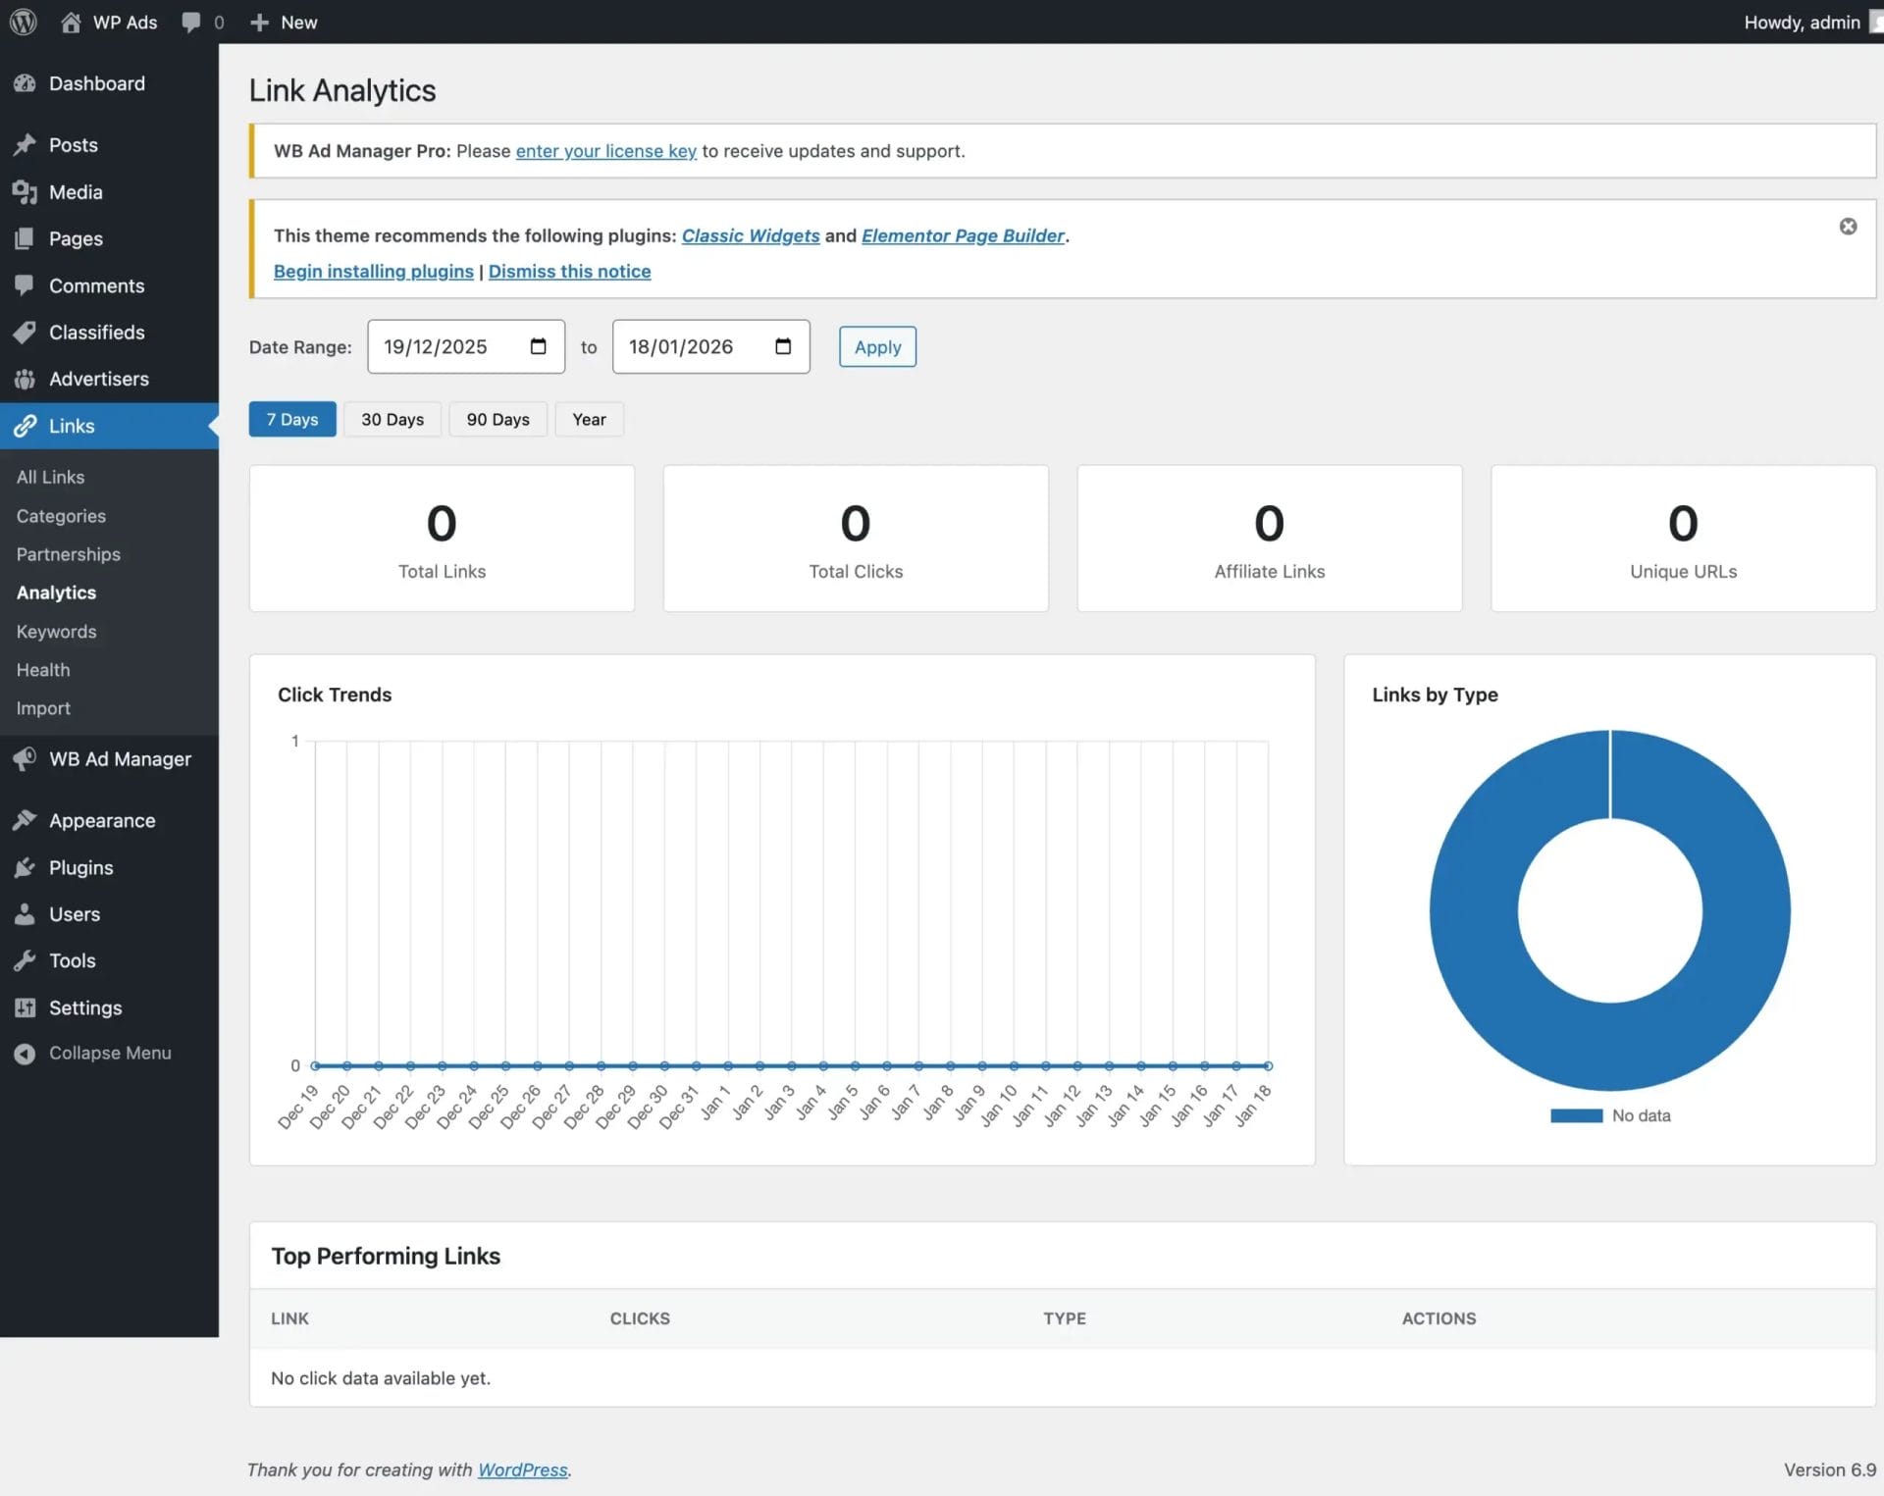Click the Appearance brush icon
1884x1496 pixels.
[25, 820]
